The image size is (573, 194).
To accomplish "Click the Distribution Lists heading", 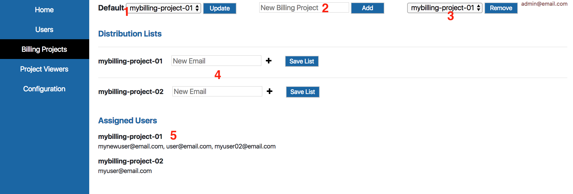I will coord(130,34).
